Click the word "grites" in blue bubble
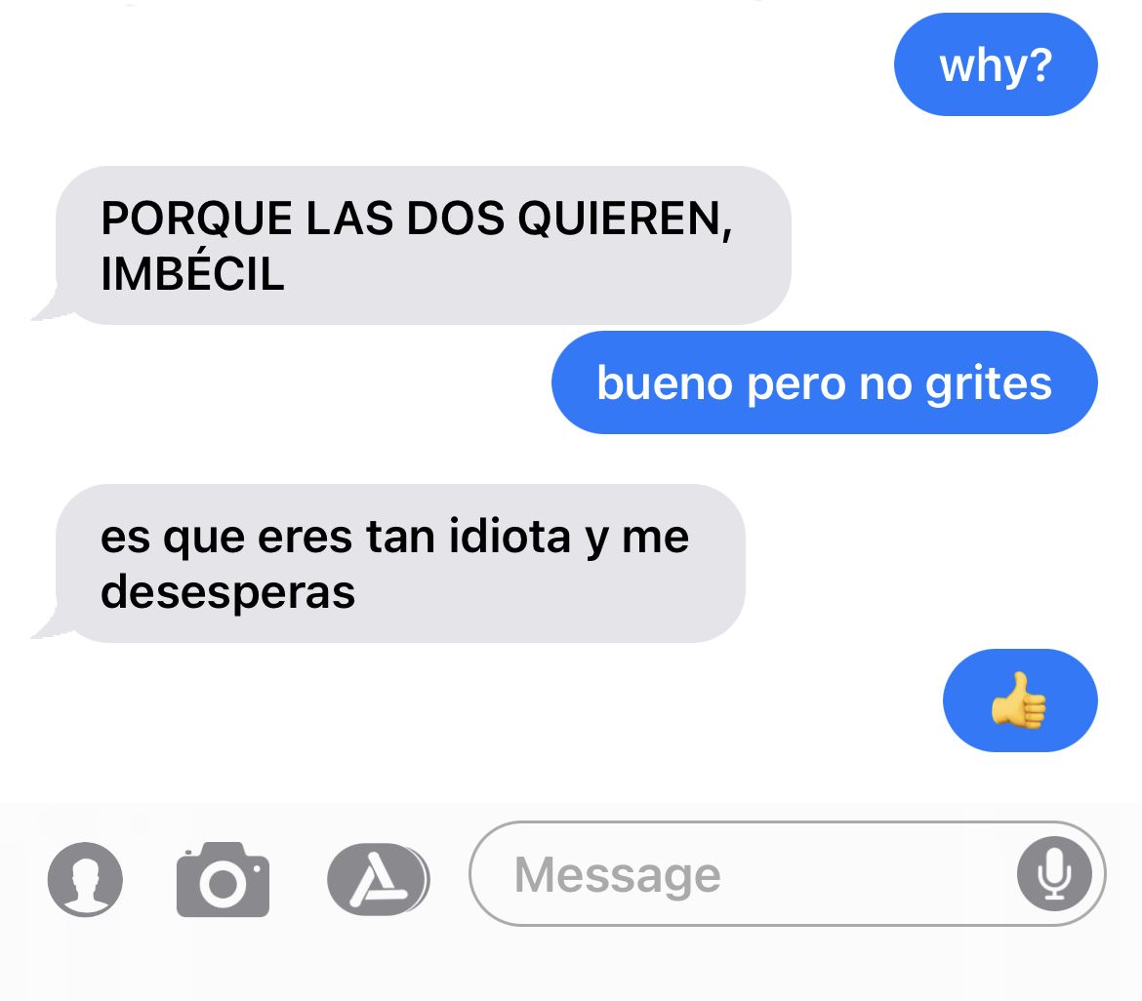This screenshot has height=1001, width=1142. click(989, 383)
